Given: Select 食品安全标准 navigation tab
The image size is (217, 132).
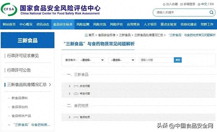Looking at the screenshot, I should click(63, 24).
